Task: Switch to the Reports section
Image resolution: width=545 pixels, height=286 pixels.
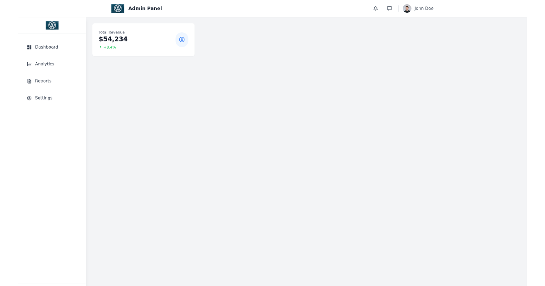Action: click(x=43, y=81)
